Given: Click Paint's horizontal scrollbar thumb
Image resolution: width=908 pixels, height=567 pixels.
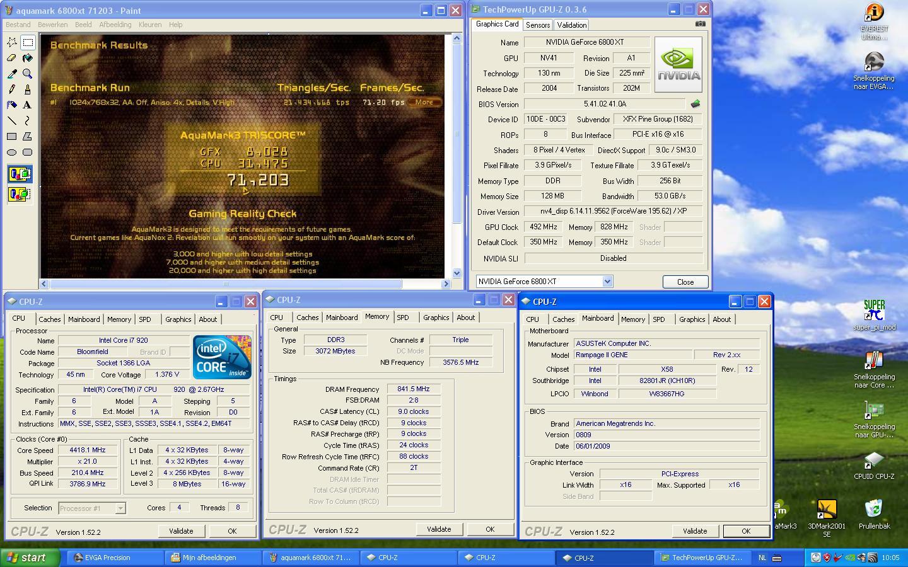Looking at the screenshot, I should pyautogui.click(x=226, y=284).
